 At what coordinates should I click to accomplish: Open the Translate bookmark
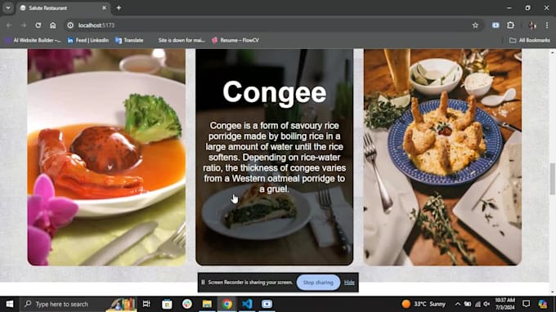click(x=129, y=40)
